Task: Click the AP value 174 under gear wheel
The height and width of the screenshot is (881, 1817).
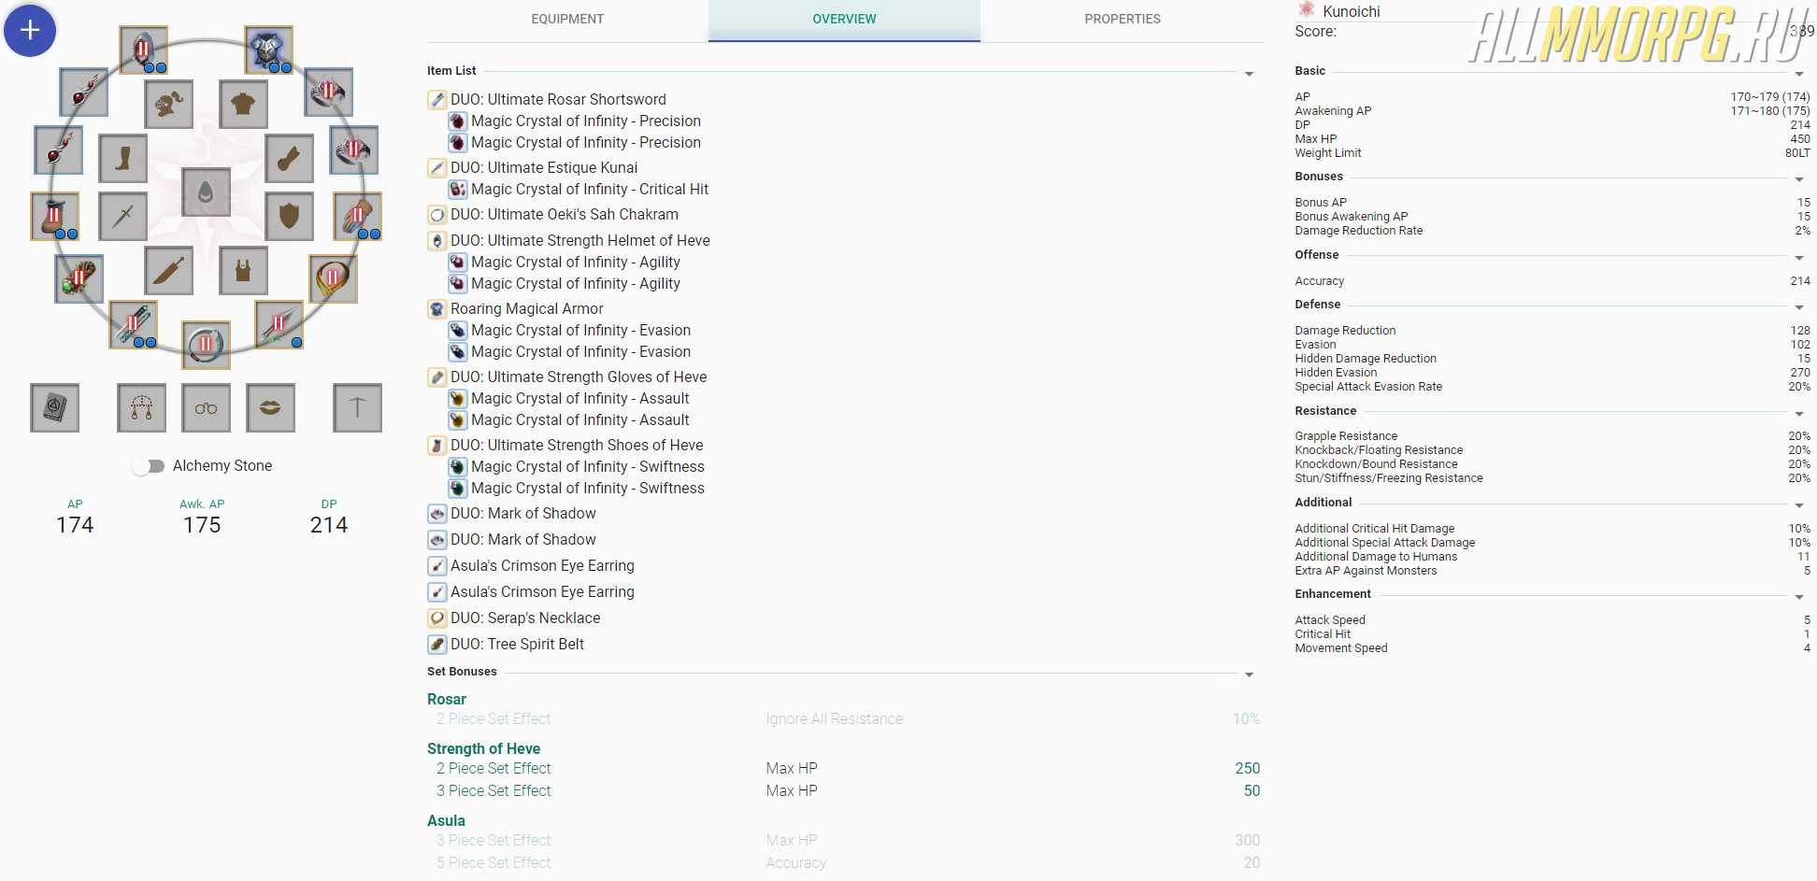Action: tap(75, 525)
